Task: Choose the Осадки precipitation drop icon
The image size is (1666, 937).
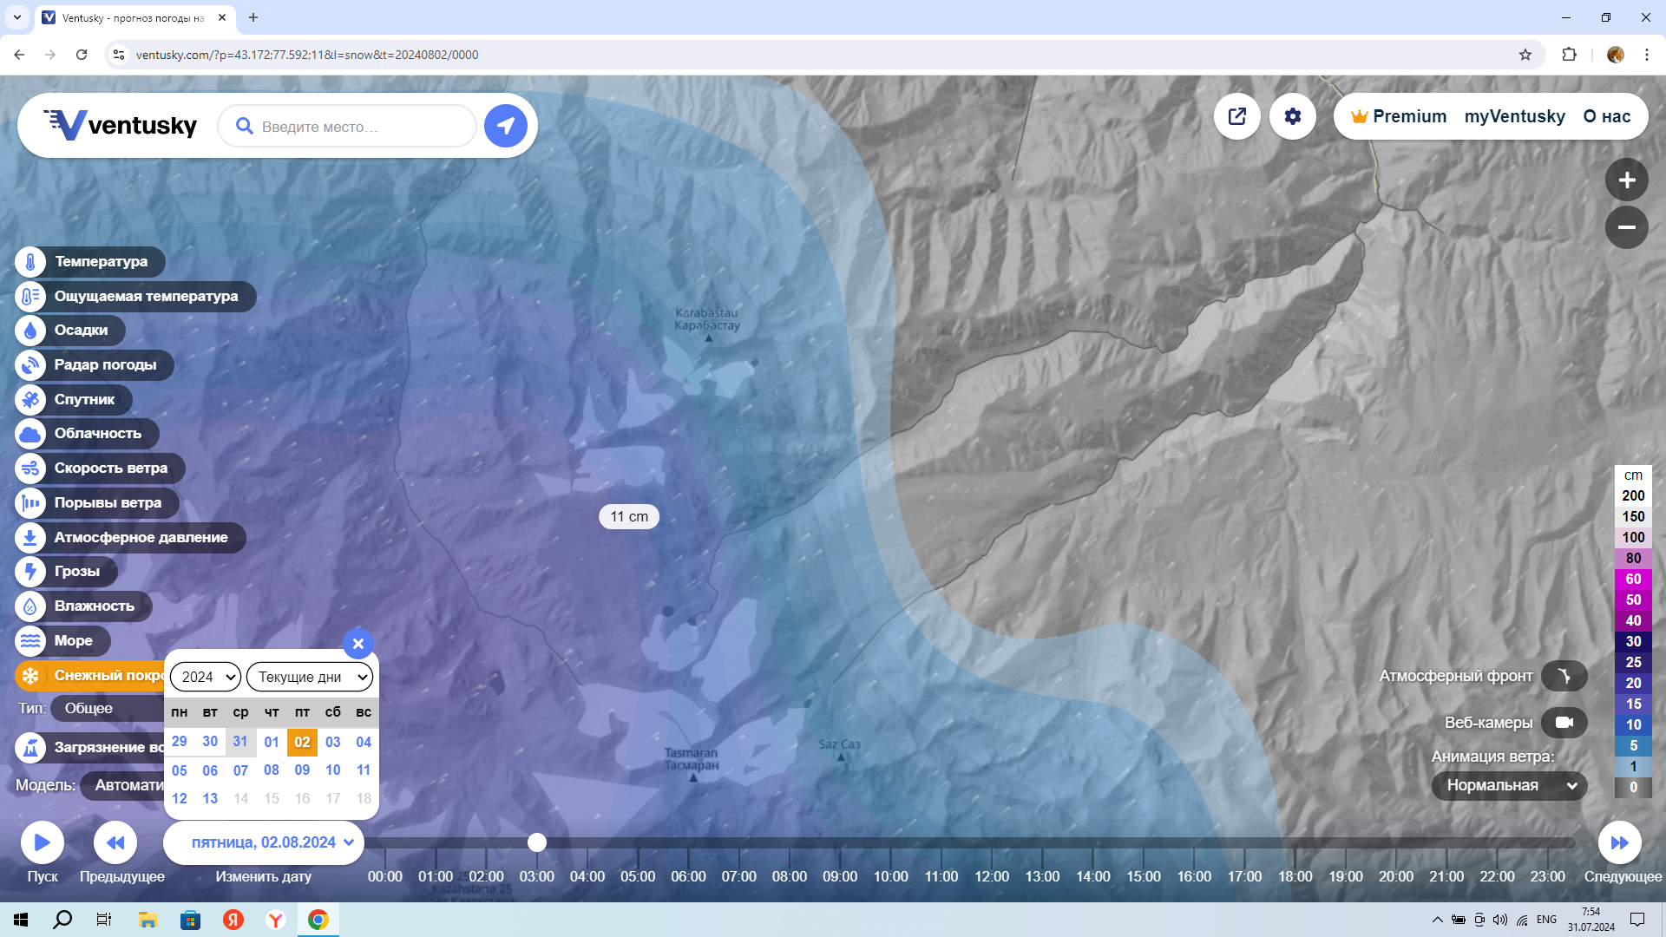Action: 30,331
